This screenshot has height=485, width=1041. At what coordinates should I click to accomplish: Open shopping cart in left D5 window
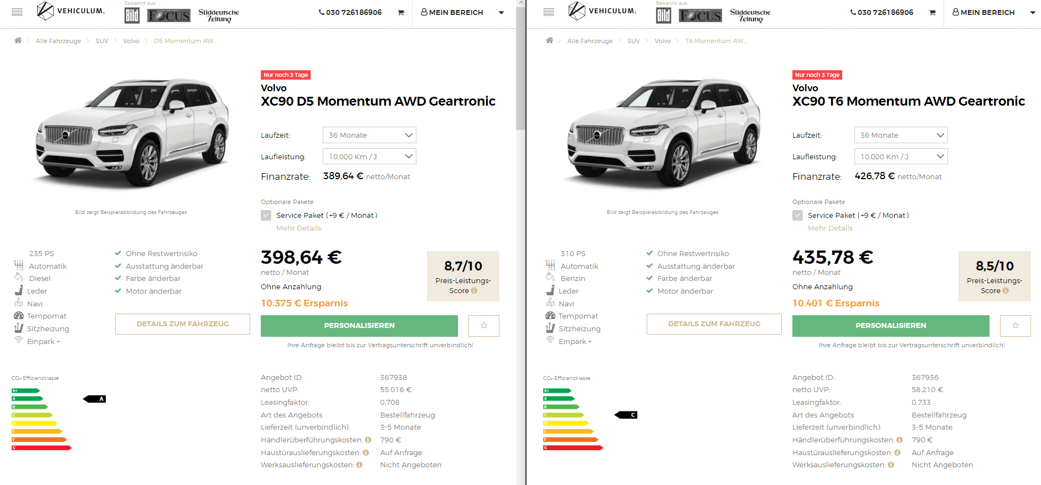pos(401,12)
